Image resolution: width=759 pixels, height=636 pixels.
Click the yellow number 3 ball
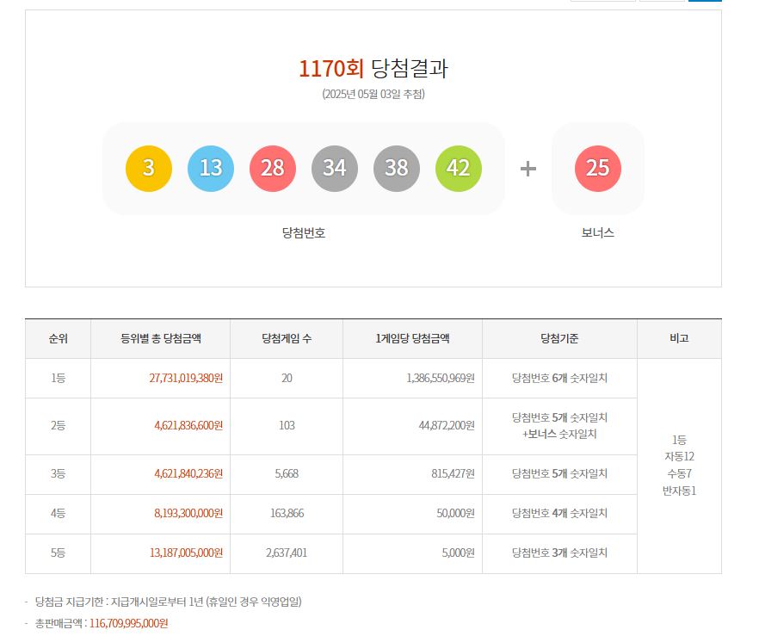[149, 169]
